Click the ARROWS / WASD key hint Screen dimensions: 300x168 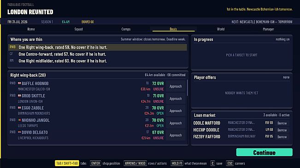[135, 163]
